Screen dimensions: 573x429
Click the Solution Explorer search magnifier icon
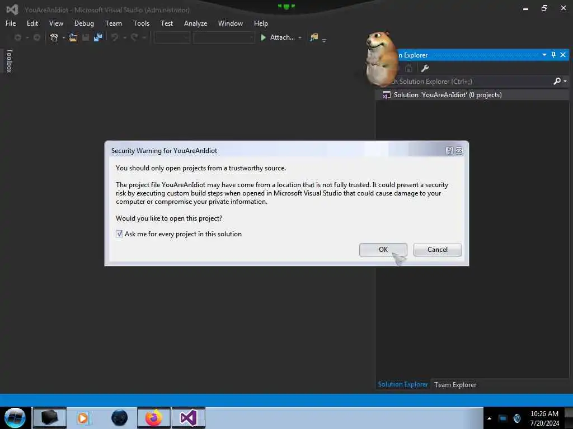557,81
